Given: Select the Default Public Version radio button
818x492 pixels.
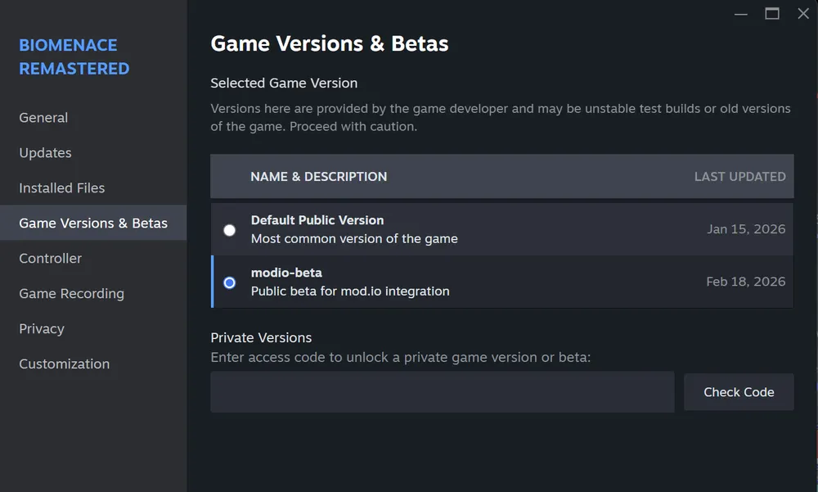Looking at the screenshot, I should [x=230, y=230].
